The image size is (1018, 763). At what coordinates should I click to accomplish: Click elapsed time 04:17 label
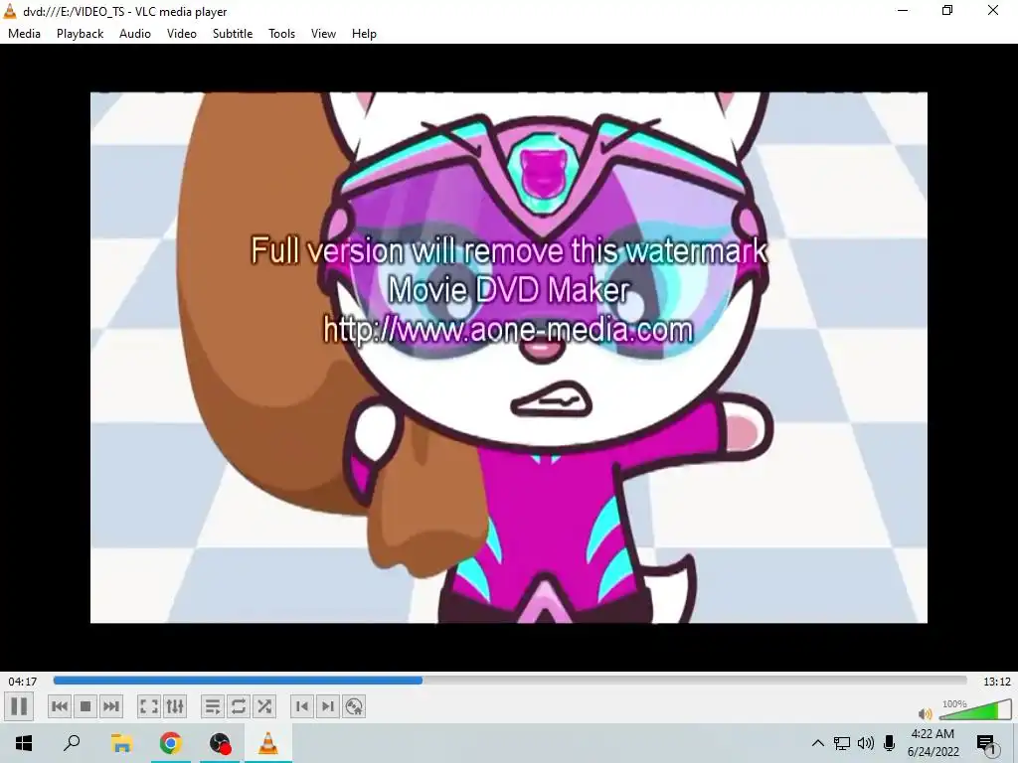23,682
